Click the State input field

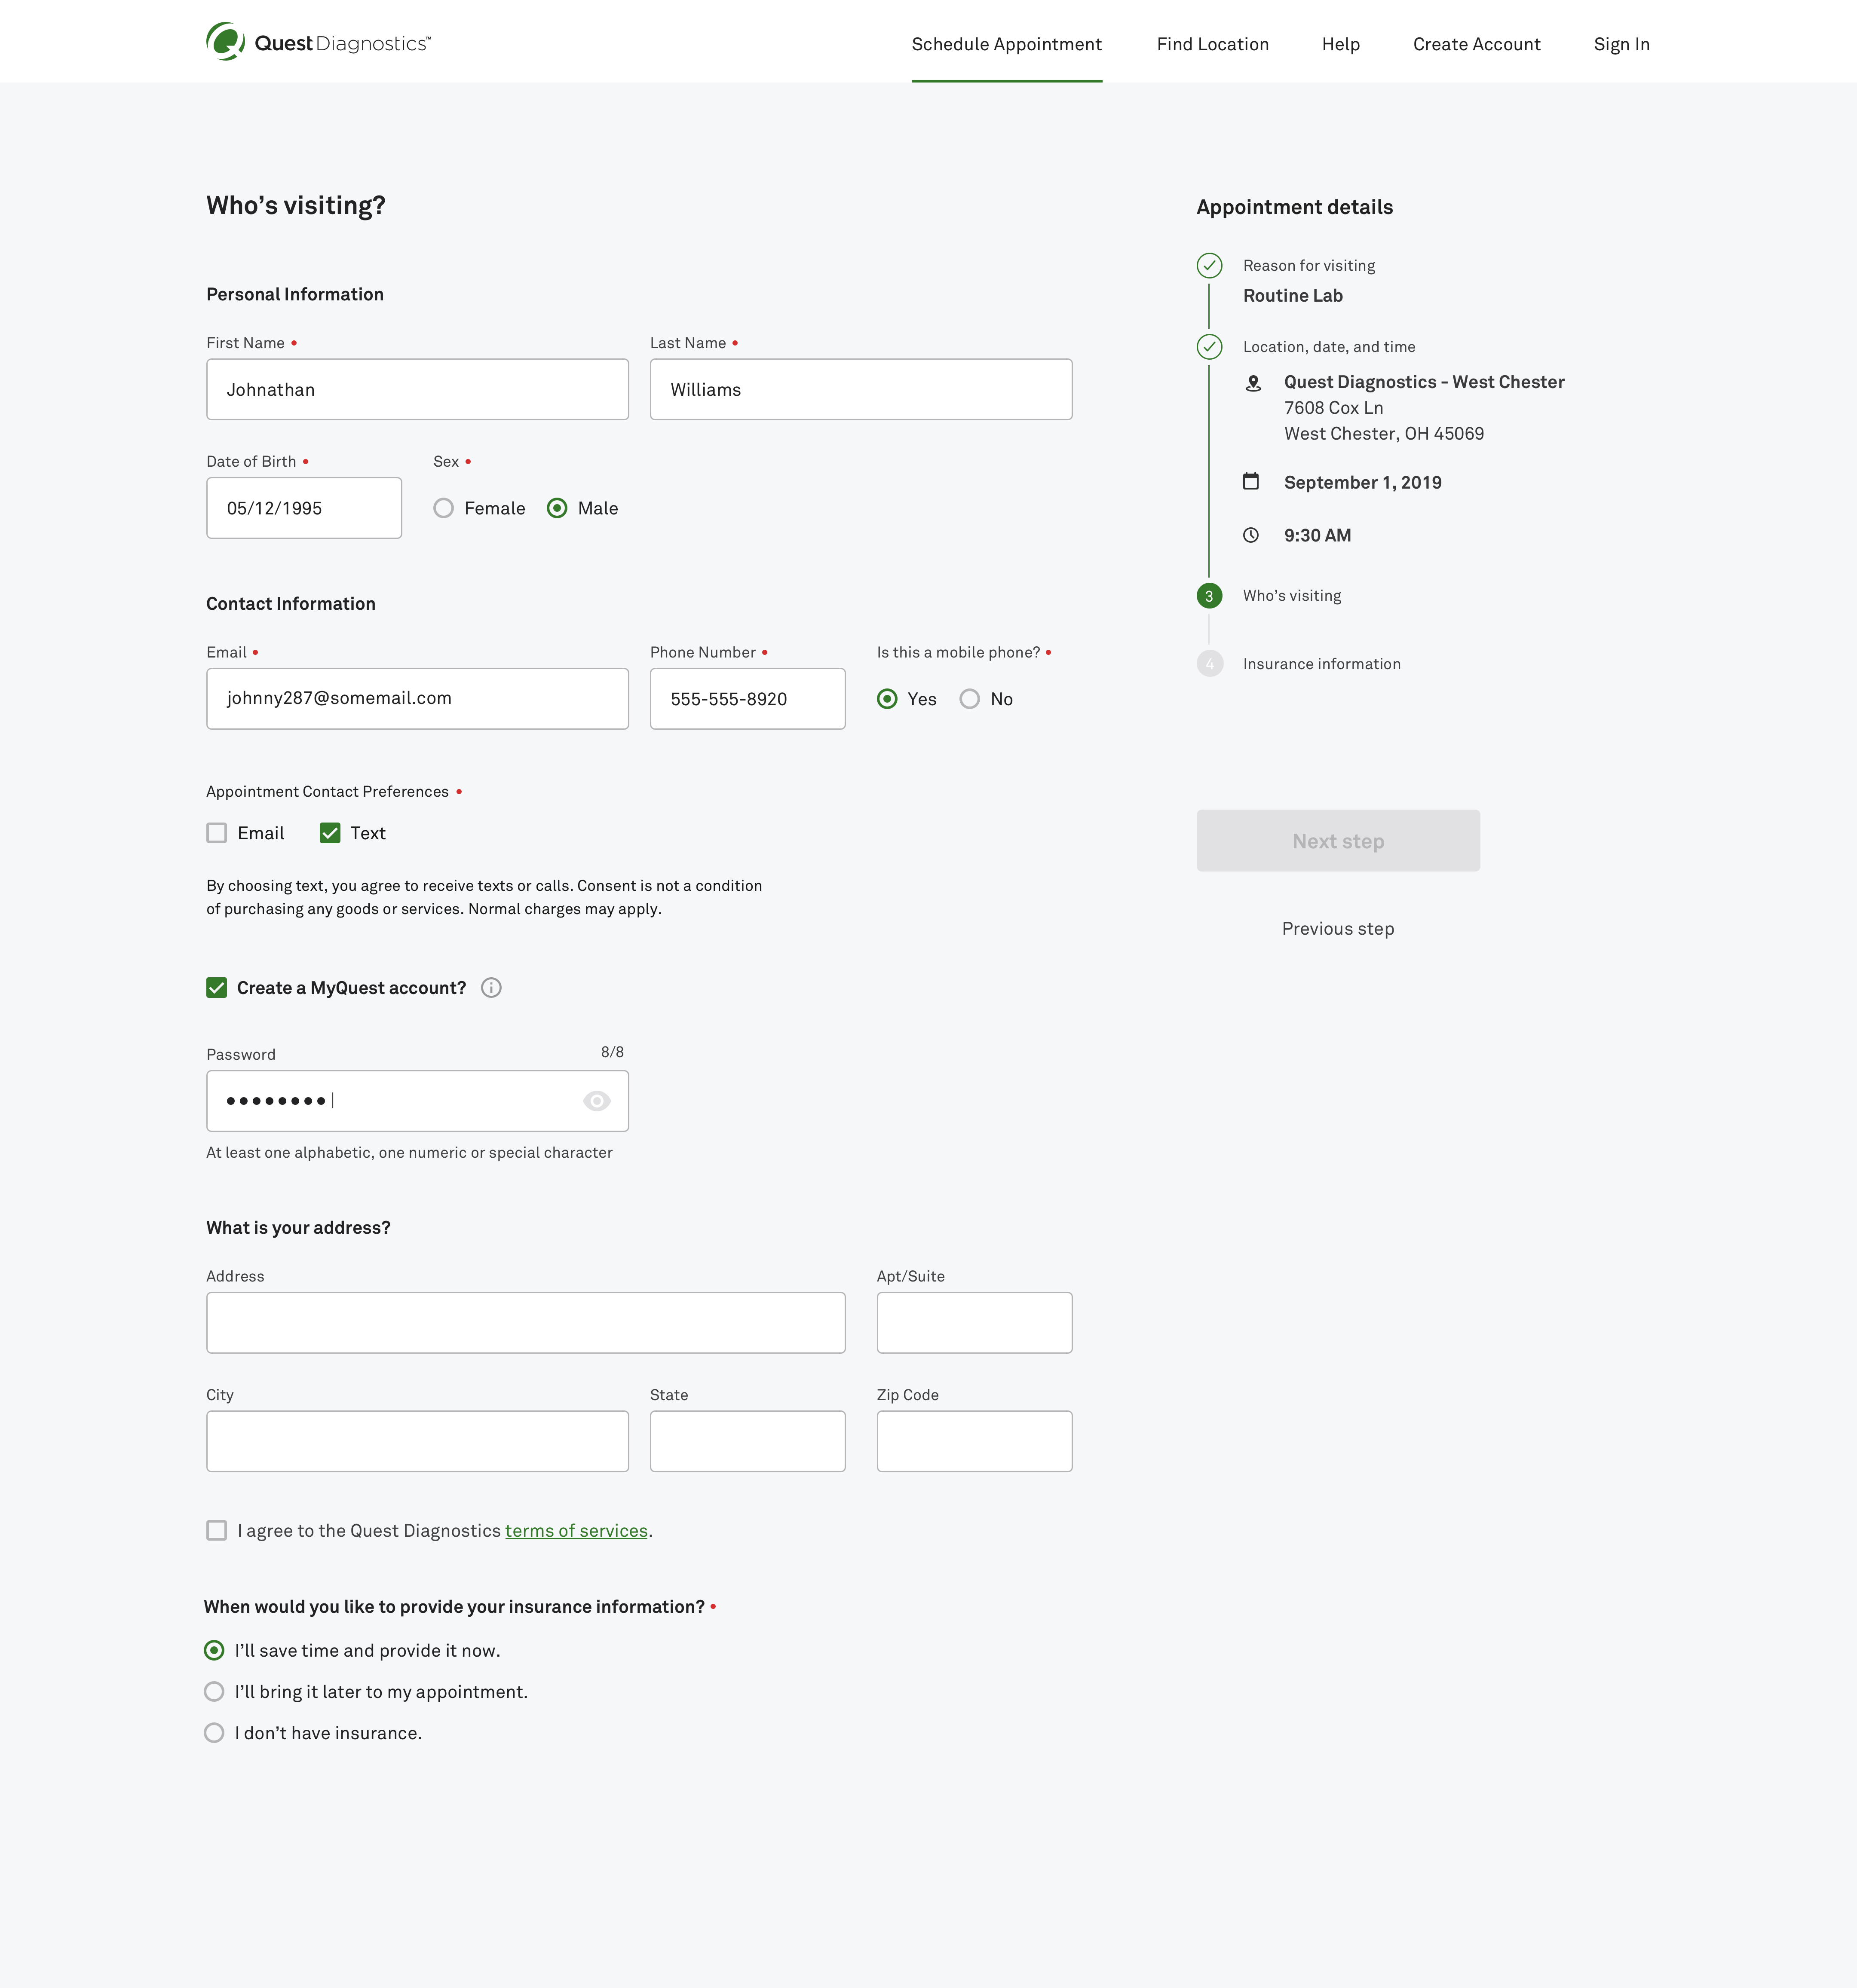748,1441
